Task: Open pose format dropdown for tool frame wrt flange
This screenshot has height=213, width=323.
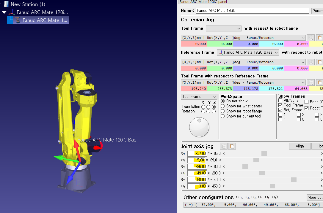Action: click(x=243, y=38)
